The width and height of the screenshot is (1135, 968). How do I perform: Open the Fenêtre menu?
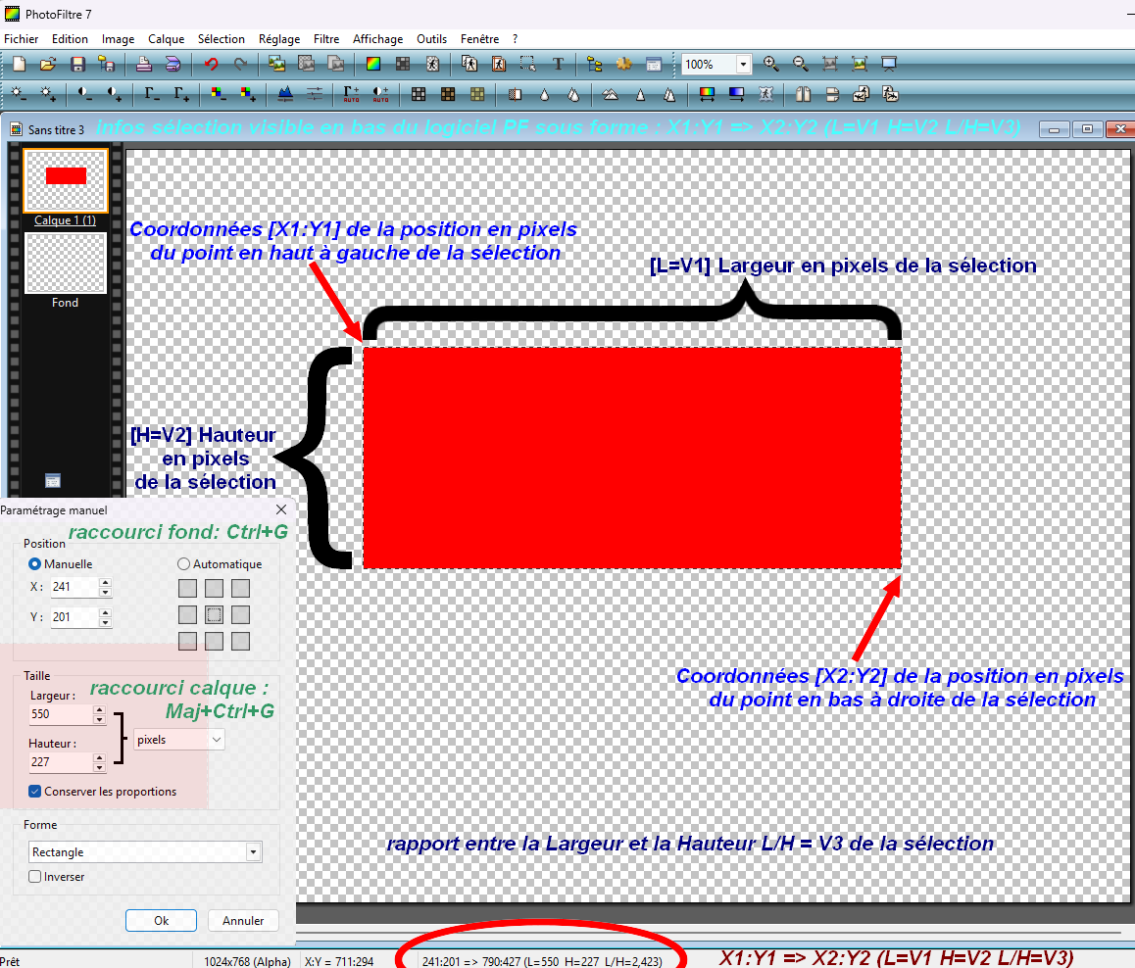[x=480, y=39]
